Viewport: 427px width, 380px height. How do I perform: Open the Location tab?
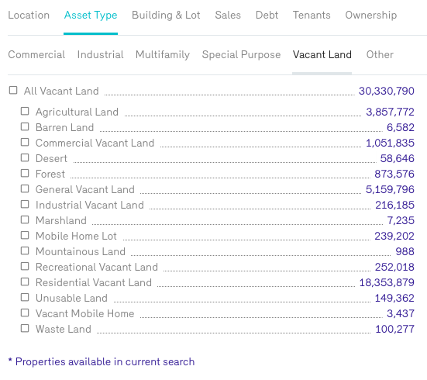29,16
